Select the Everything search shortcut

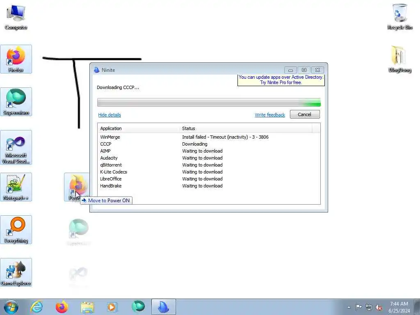click(16, 230)
